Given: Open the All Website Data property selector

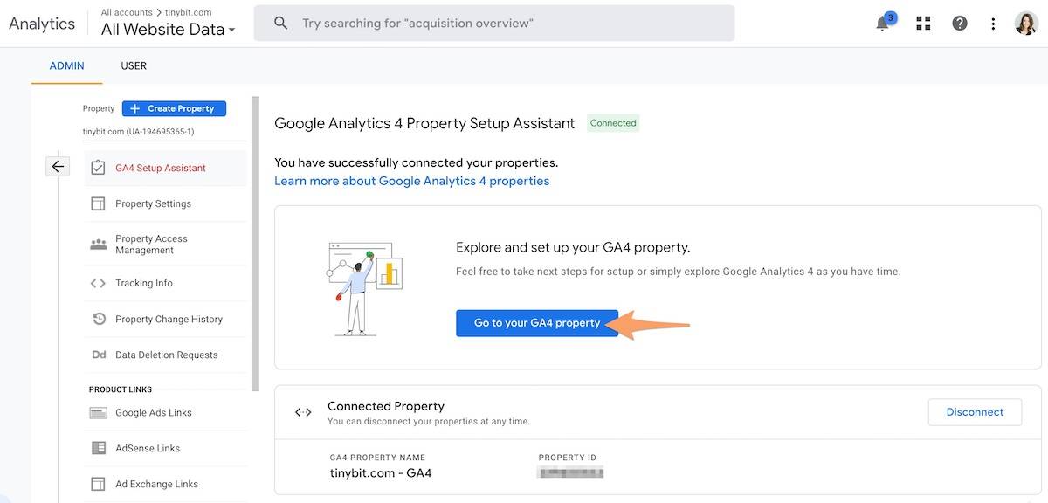Looking at the screenshot, I should pyautogui.click(x=166, y=28).
